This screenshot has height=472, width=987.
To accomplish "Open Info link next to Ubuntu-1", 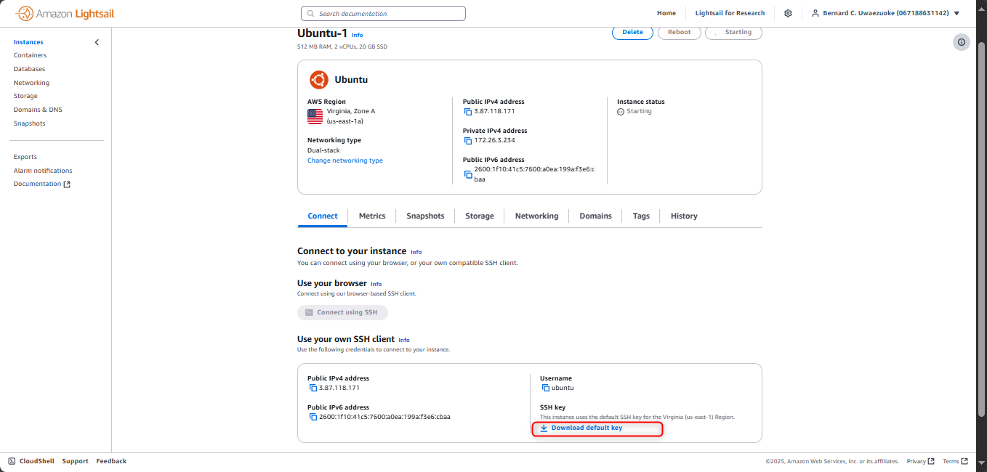I will 357,35.
